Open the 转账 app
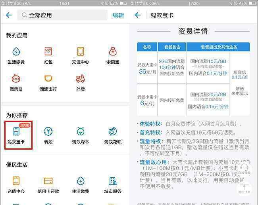The width and height of the screenshot is (258, 205). (48, 135)
